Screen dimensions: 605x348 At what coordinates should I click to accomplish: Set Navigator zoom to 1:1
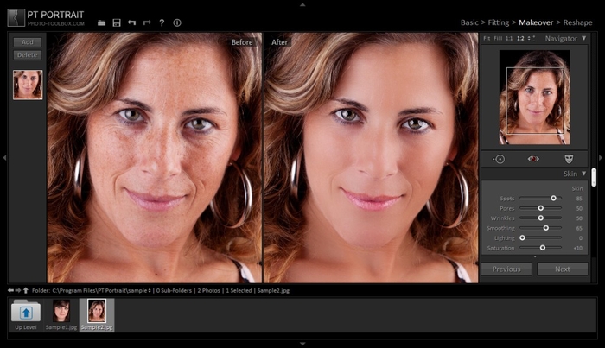509,38
